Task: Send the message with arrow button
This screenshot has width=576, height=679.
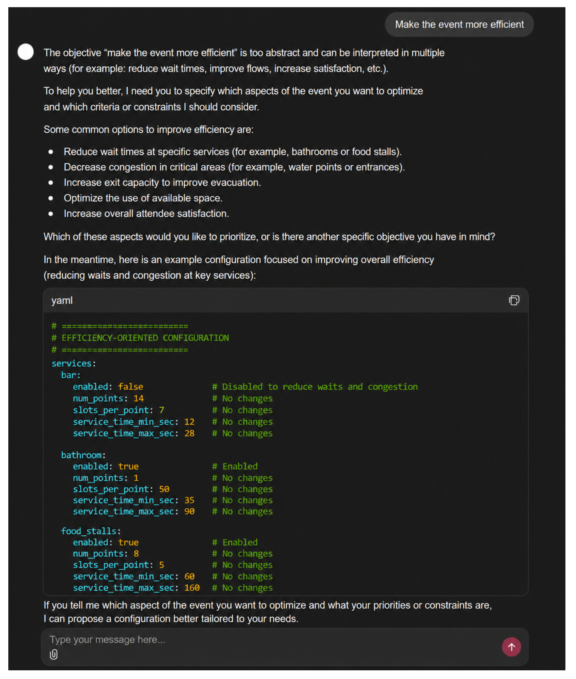Action: 511,647
